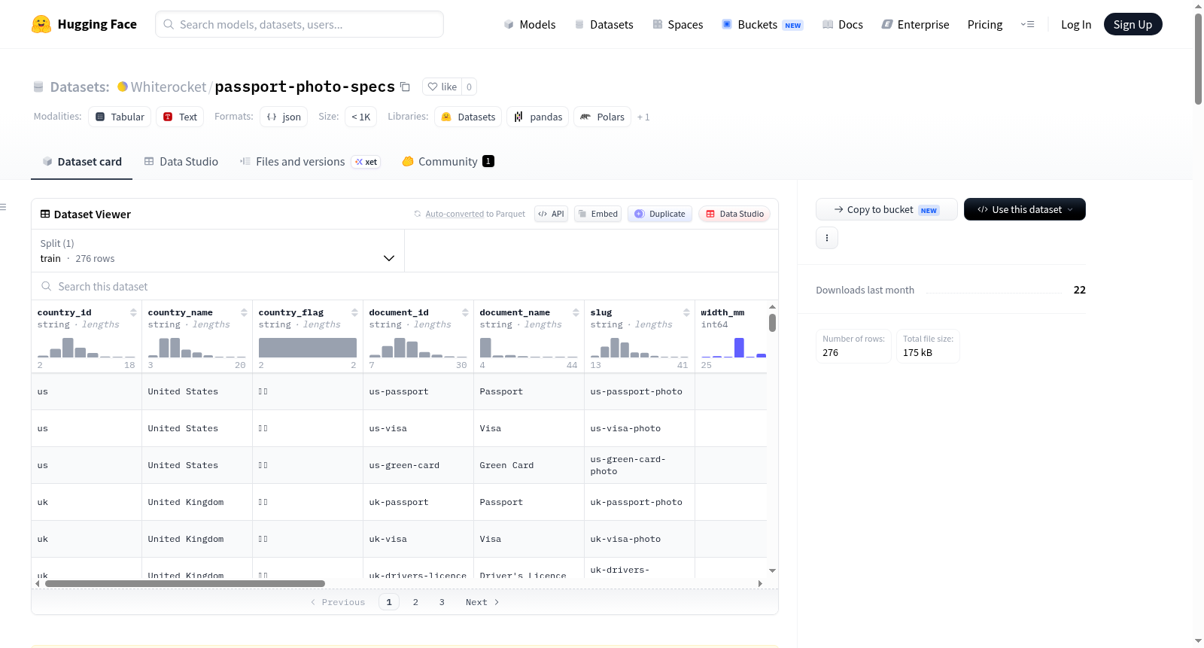Image resolution: width=1204 pixels, height=648 pixels.
Task: Open the collapsed sidebar menu icon at left edge
Action: point(3,207)
